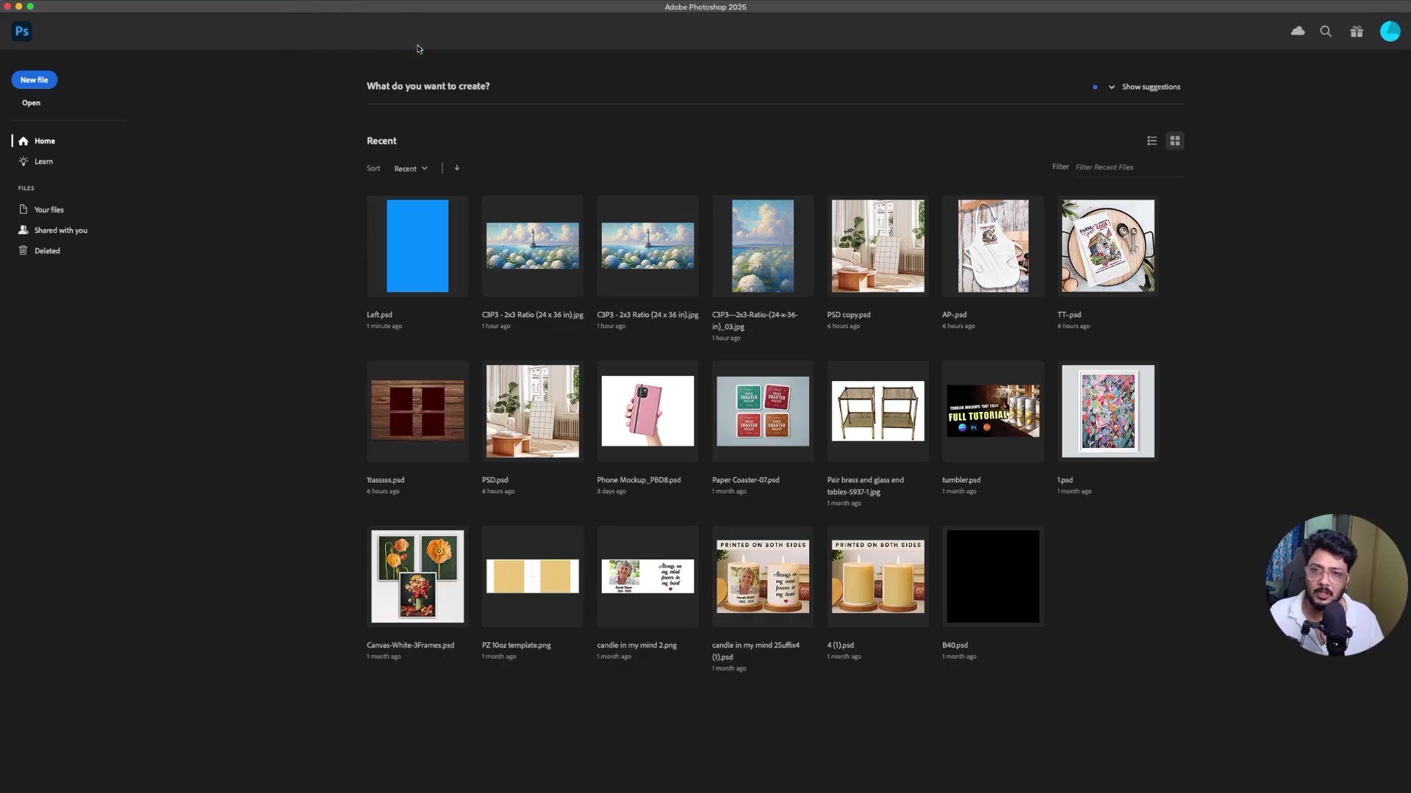Open the Deleted files trash section
This screenshot has width=1411, height=793.
46,250
